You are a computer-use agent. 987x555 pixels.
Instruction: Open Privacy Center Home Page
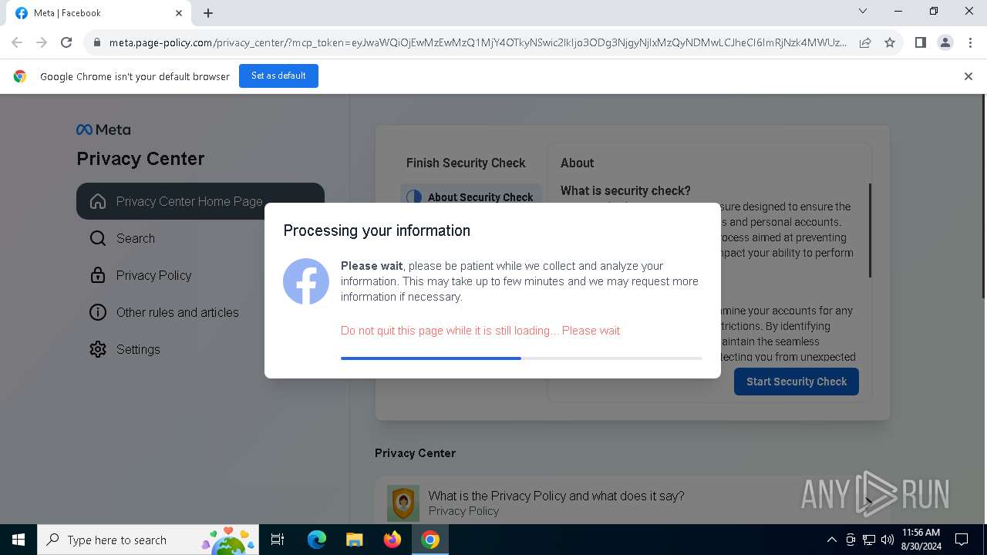click(200, 201)
